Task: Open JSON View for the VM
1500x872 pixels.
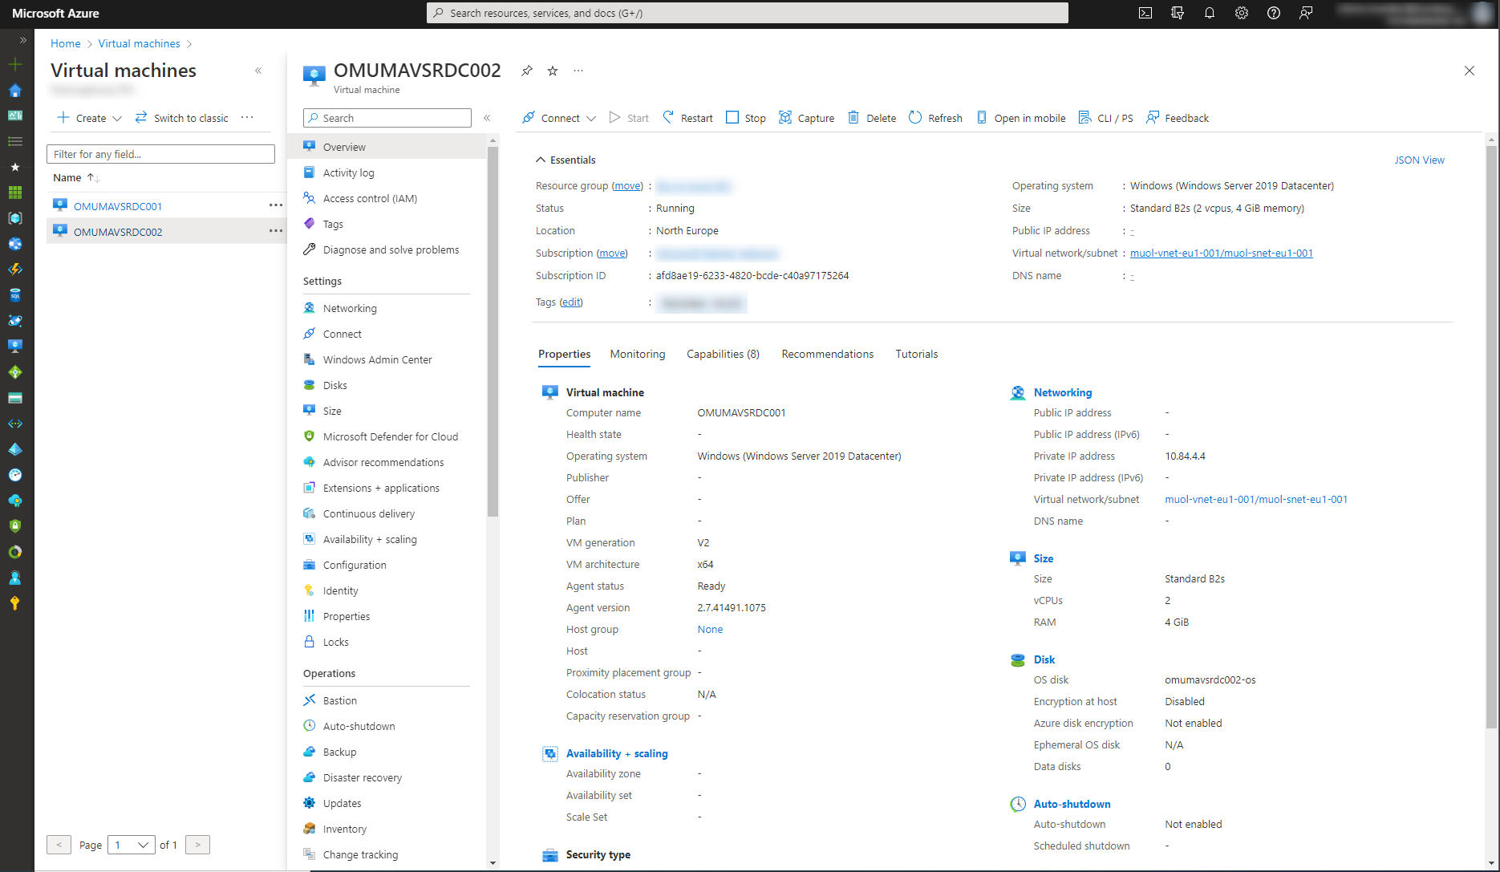Action: coord(1419,160)
